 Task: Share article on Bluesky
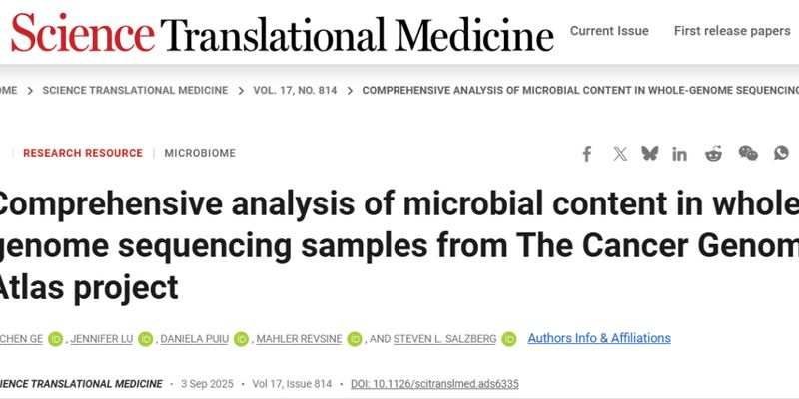(x=650, y=153)
